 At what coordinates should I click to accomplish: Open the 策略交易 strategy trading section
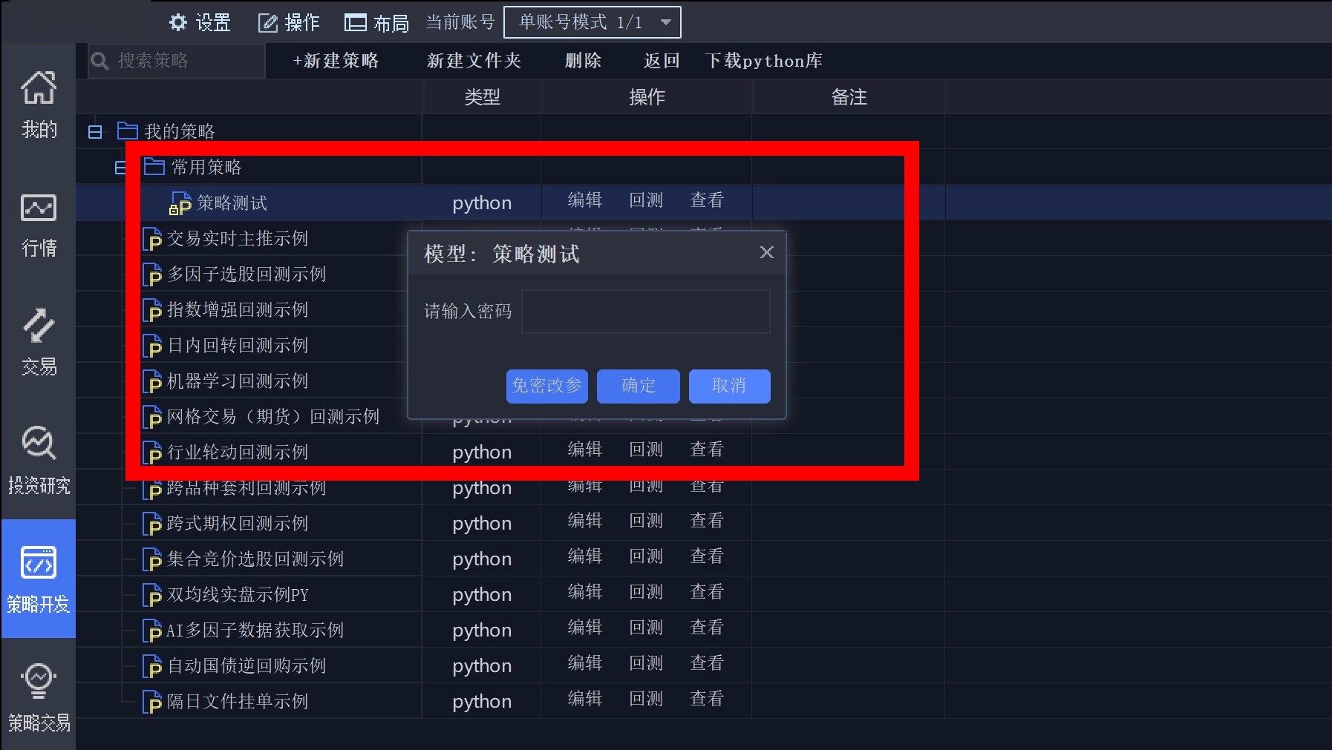38,690
